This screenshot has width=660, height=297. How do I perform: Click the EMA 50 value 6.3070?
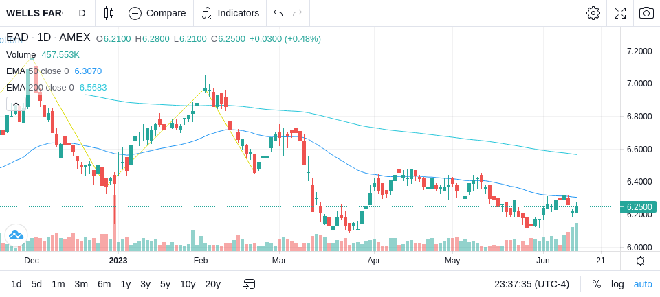pos(88,71)
